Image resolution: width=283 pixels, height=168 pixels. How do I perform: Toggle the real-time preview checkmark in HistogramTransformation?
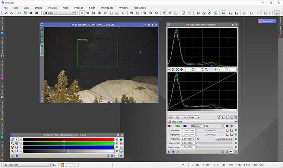point(231,151)
